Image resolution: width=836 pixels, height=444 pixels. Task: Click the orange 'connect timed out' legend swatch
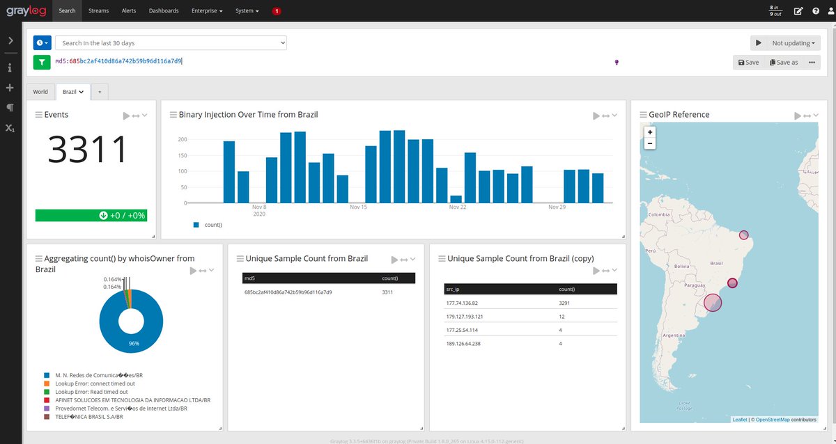pos(47,384)
